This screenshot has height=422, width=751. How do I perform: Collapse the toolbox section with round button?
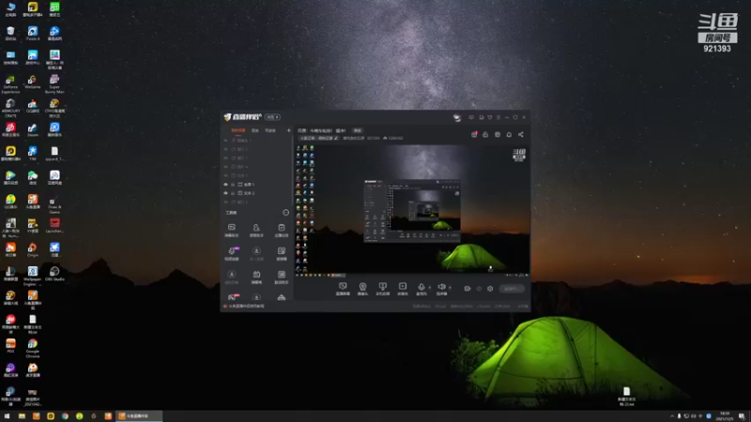(x=286, y=213)
